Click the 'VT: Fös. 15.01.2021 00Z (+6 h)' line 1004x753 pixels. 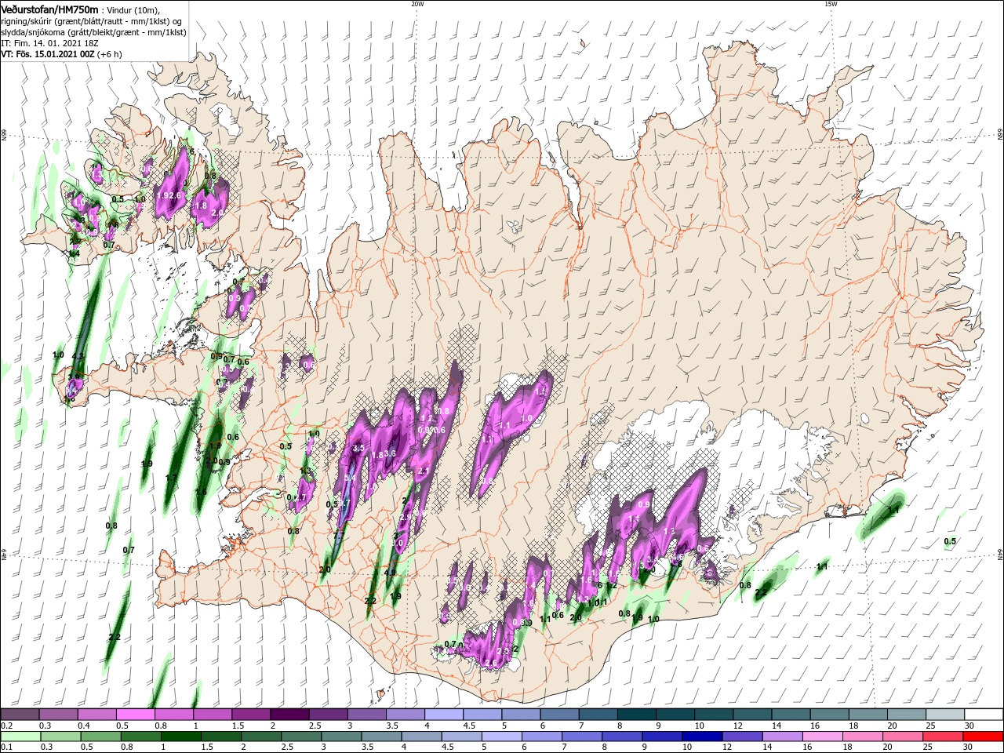[61, 54]
